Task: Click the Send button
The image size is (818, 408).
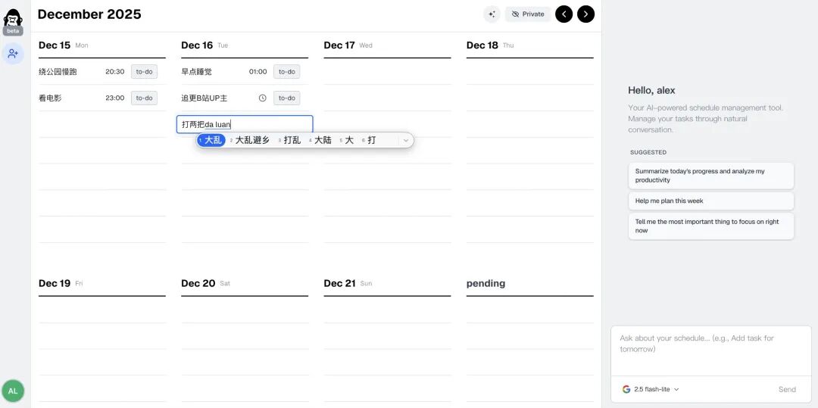Action: pos(787,389)
